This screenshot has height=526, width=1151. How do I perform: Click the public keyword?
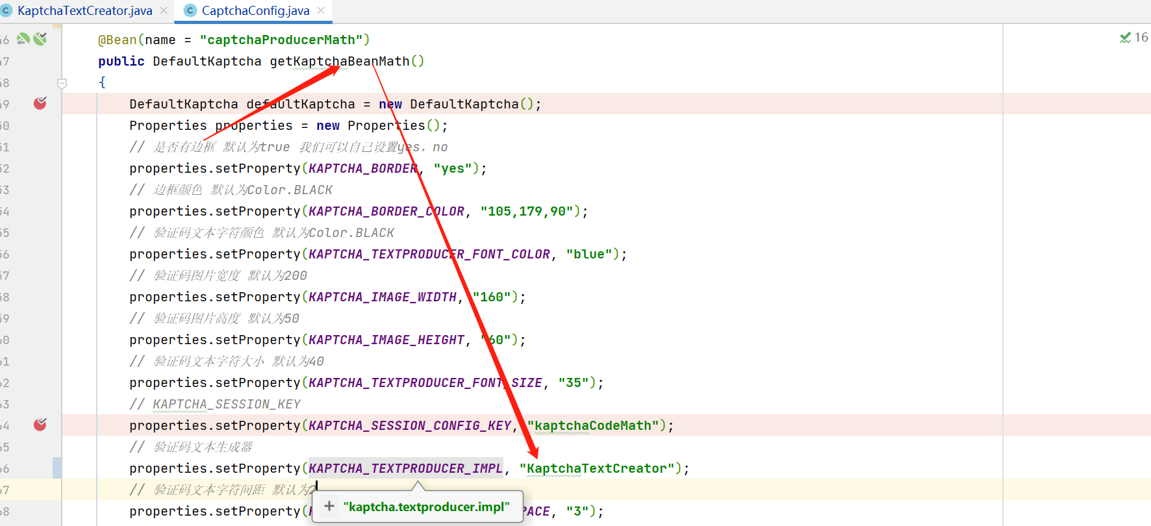[x=121, y=61]
